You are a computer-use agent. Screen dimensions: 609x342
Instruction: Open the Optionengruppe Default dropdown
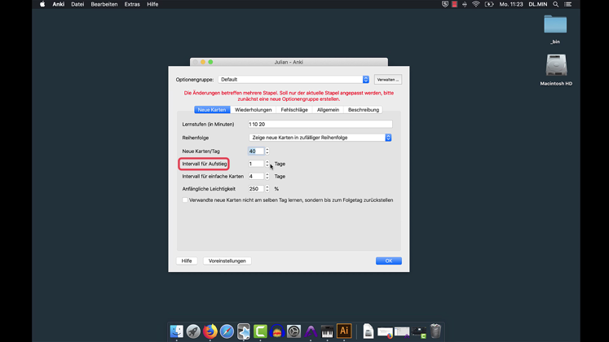click(293, 80)
